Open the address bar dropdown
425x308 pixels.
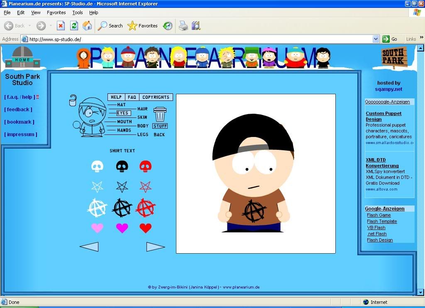pos(376,39)
